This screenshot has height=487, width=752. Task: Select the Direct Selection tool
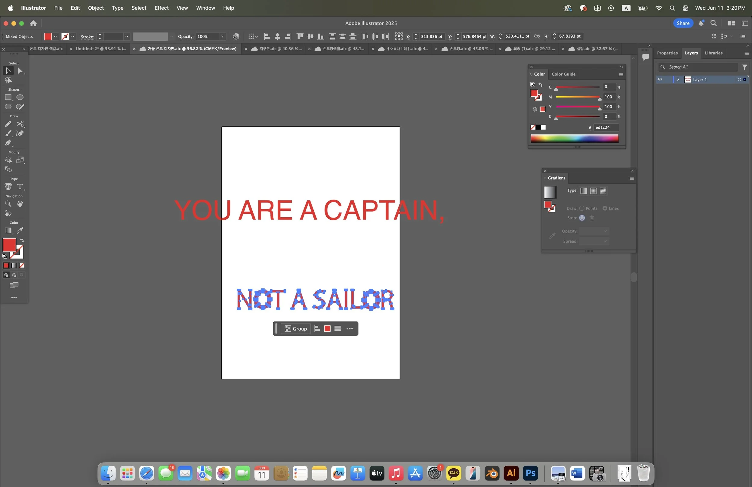(20, 71)
